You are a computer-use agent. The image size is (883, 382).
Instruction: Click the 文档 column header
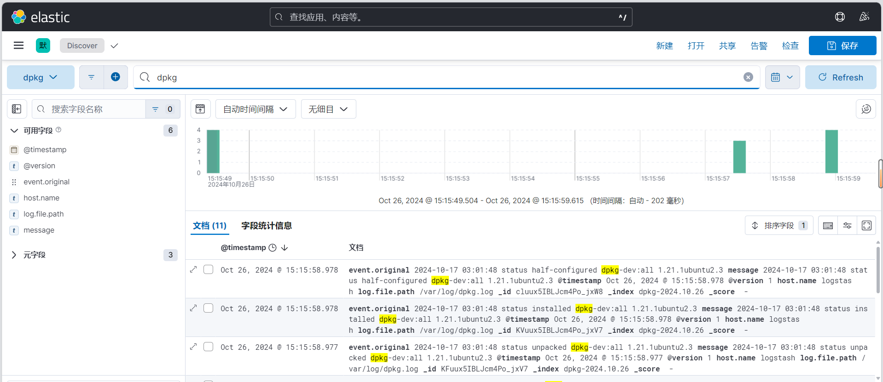click(356, 248)
